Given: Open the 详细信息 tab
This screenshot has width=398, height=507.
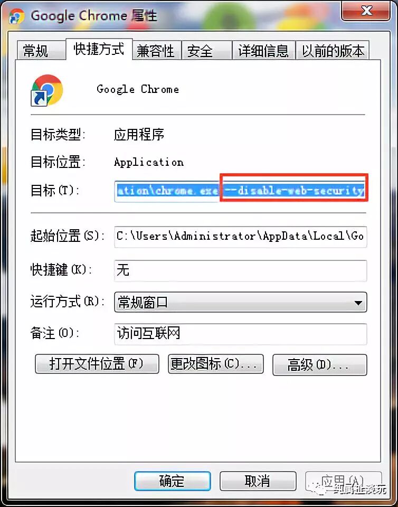Looking at the screenshot, I should (x=263, y=51).
